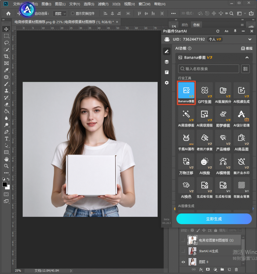Switch foreground and background colors

(x=8, y=179)
